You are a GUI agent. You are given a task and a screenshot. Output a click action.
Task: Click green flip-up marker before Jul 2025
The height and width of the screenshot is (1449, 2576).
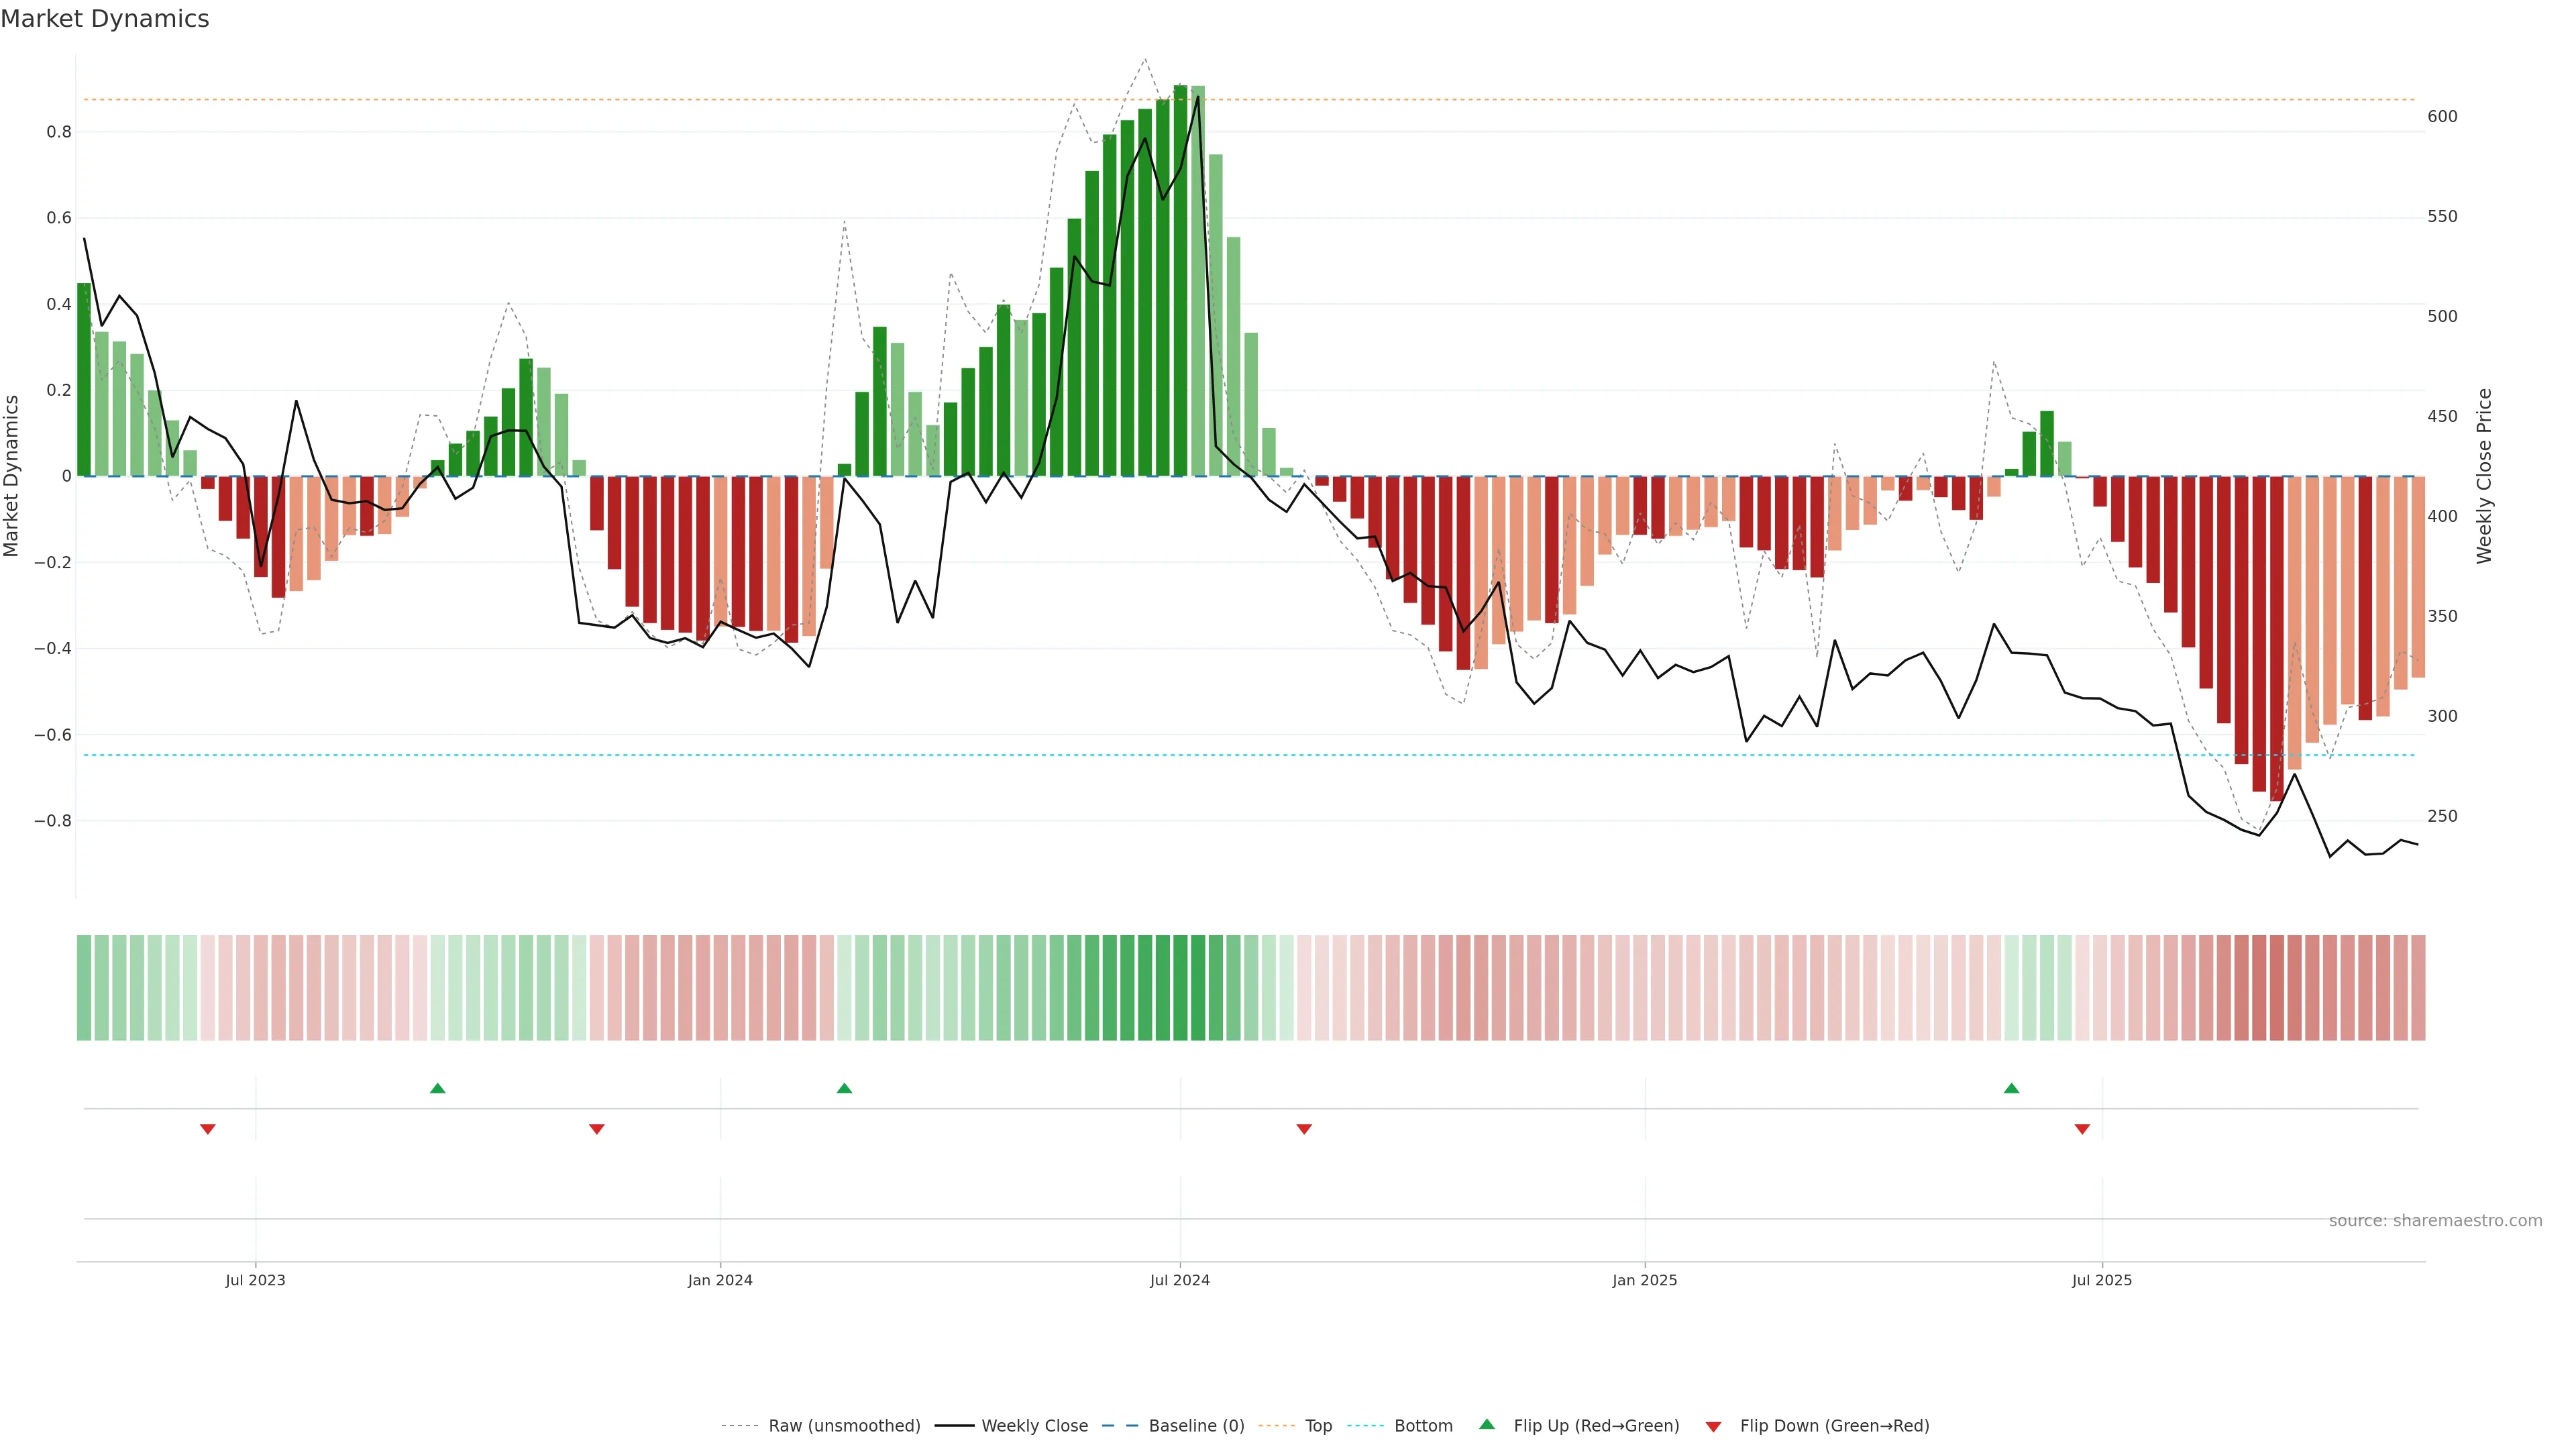2011,1088
